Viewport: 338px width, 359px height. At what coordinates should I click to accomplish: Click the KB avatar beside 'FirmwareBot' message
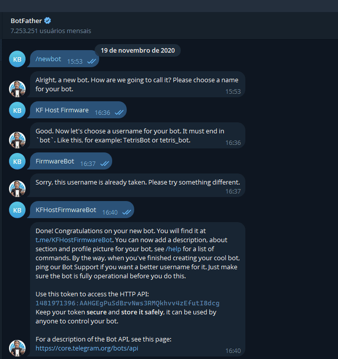[17, 161]
